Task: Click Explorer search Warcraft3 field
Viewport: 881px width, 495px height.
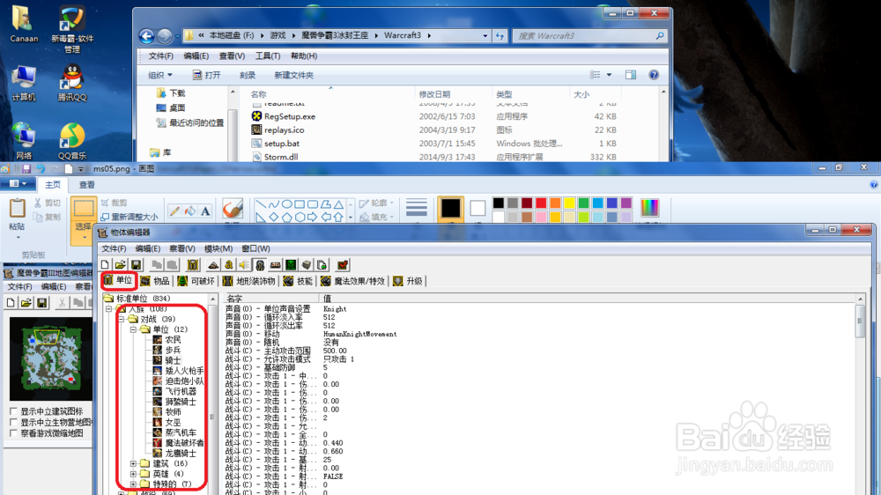Action: (x=590, y=36)
